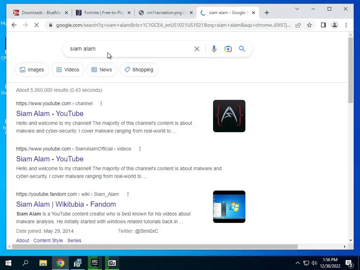Open Epic Games Launcher in the taskbar
This screenshot has width=360, height=270.
click(x=95, y=263)
